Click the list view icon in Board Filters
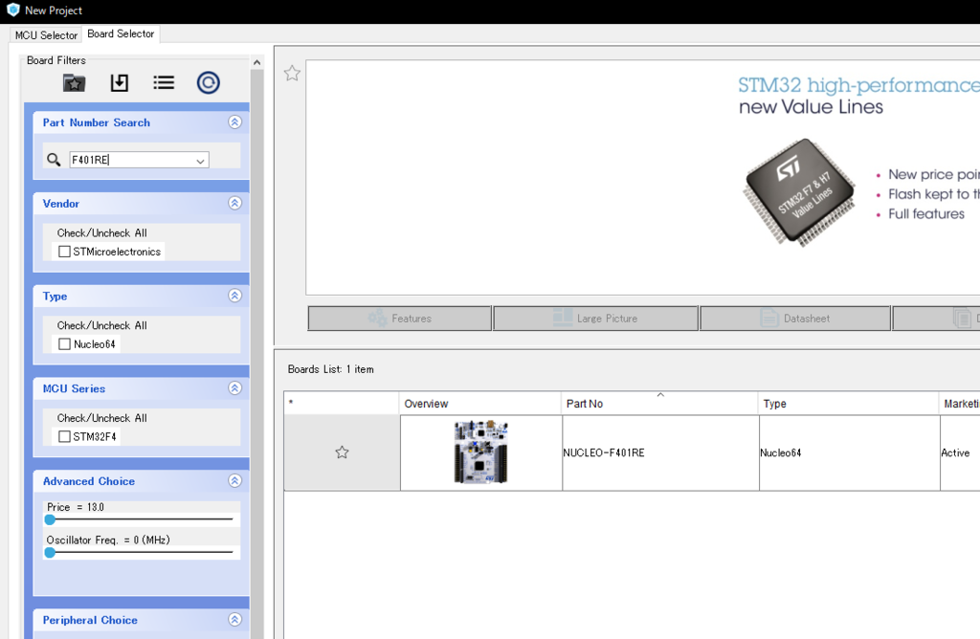The width and height of the screenshot is (980, 639). [x=164, y=82]
